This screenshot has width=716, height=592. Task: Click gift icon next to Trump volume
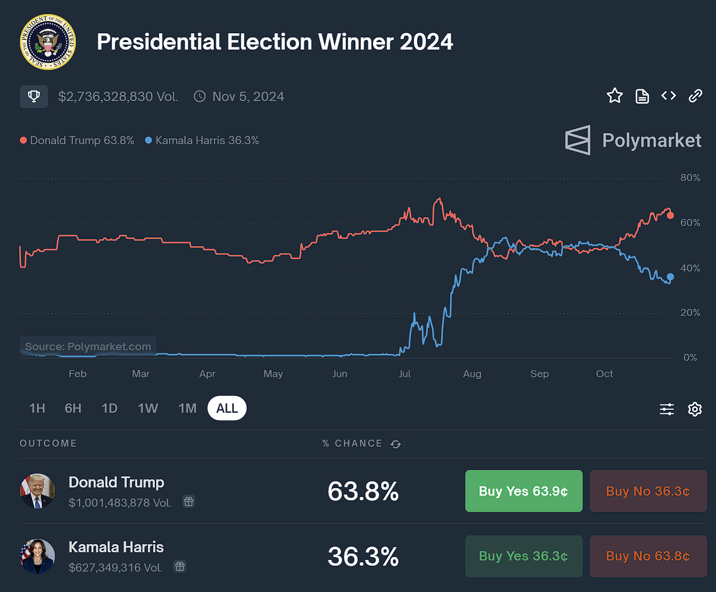[188, 502]
